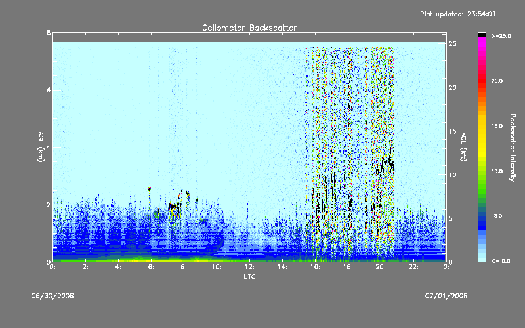Click the yellow-green surface backscatter band near 6: UTC

click(x=151, y=259)
